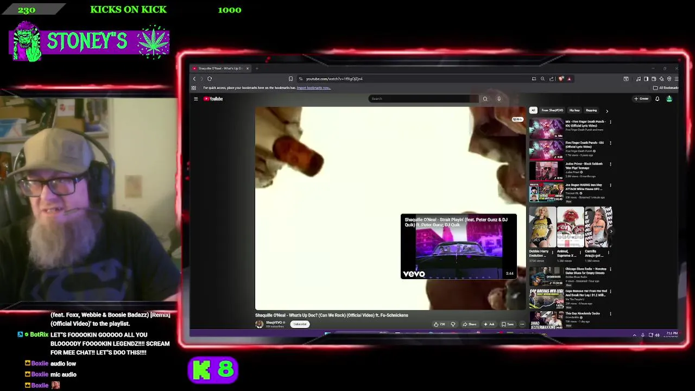Open options for Chicago Blues Radio video
The height and width of the screenshot is (391, 695).
tap(610, 269)
